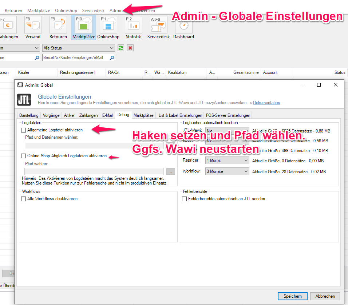
Task: Click Pfad und Dateinamen wählen input field
Action: point(94,146)
